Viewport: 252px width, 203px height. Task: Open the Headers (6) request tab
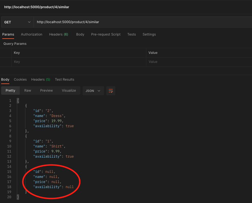click(x=58, y=34)
